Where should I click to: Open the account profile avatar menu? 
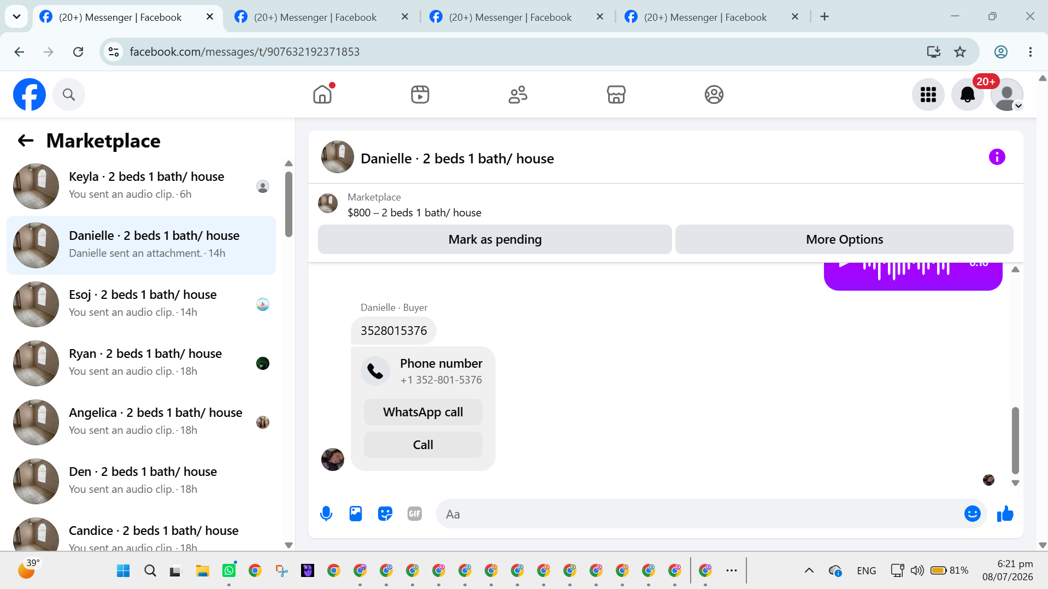pyautogui.click(x=1006, y=95)
